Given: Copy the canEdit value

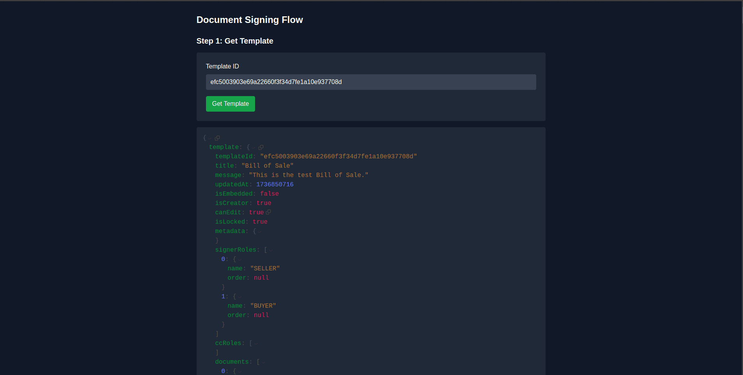Looking at the screenshot, I should tap(269, 212).
